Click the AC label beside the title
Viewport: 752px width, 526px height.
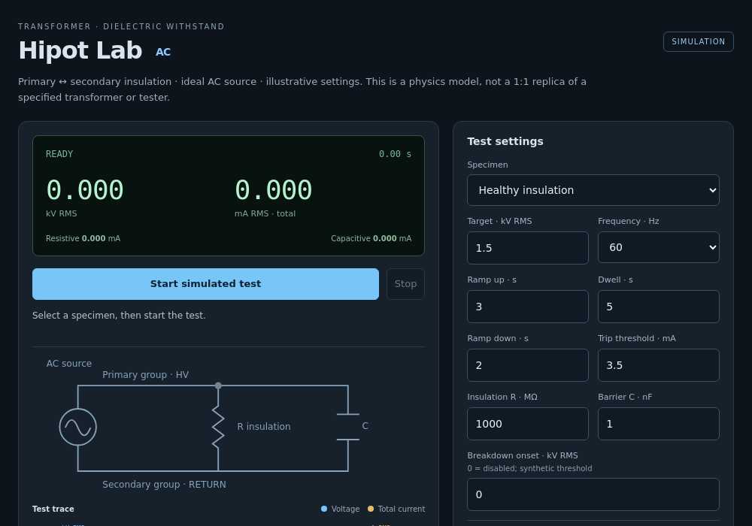pyautogui.click(x=163, y=52)
